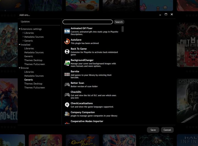This screenshot has height=146, width=198.
Task: Select the Back To Game title
Action: [x=79, y=49]
